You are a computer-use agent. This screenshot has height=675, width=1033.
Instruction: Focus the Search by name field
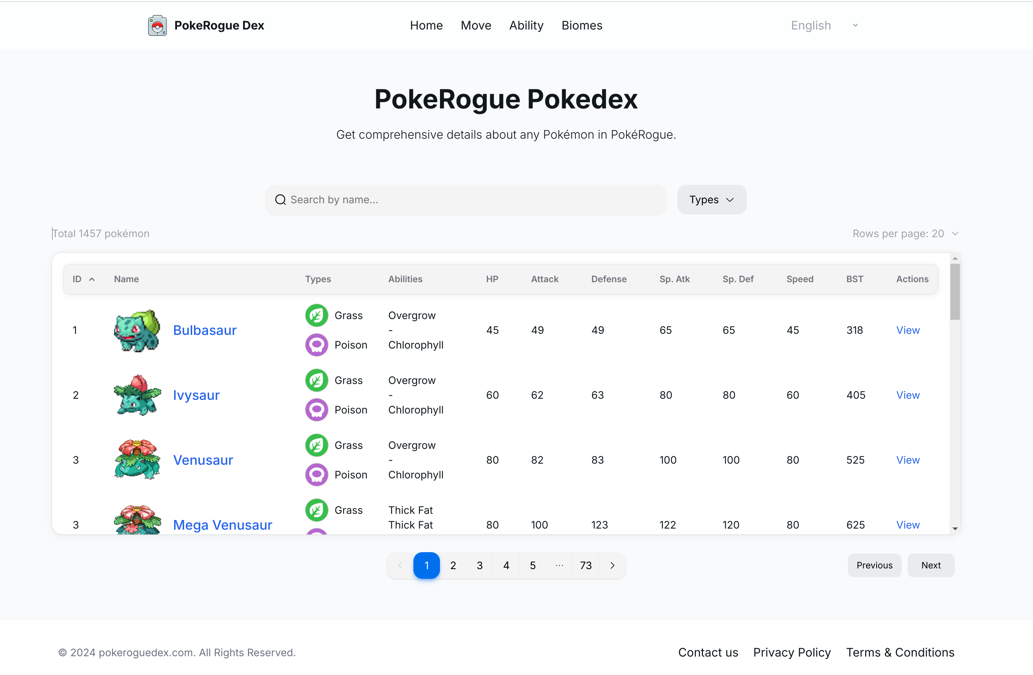tap(466, 200)
